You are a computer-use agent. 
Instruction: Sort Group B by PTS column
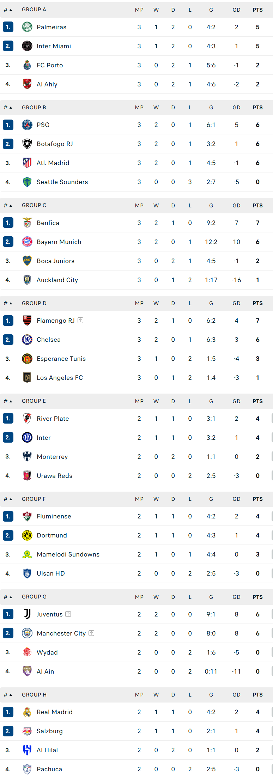[x=257, y=108]
